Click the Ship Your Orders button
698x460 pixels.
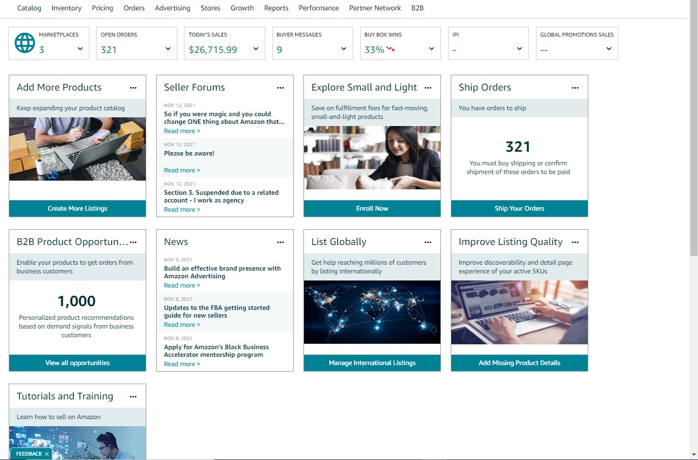519,208
